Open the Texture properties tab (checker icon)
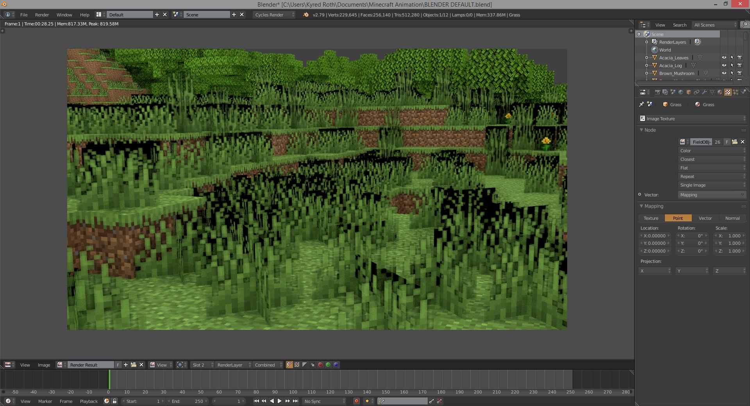The image size is (750, 406). click(x=728, y=92)
